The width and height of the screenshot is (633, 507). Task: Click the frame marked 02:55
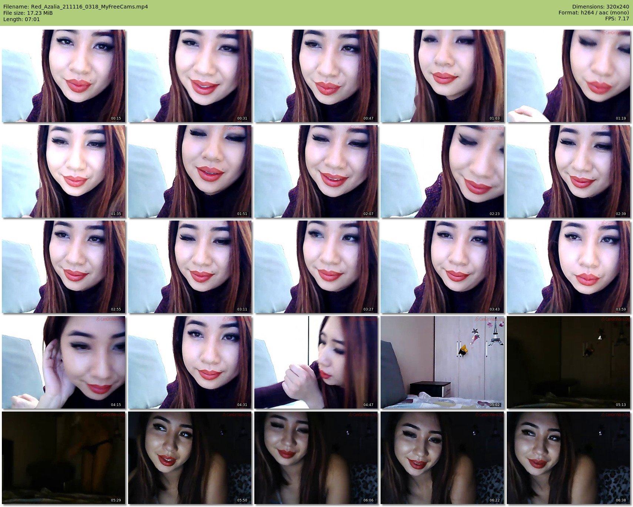(64, 267)
